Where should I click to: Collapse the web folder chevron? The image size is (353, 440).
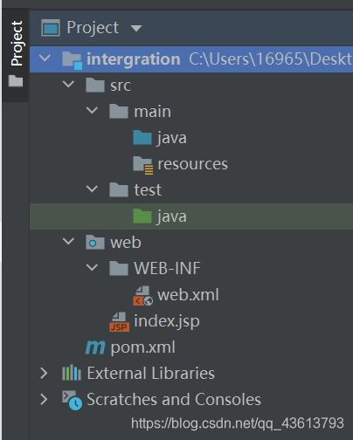tap(68, 241)
